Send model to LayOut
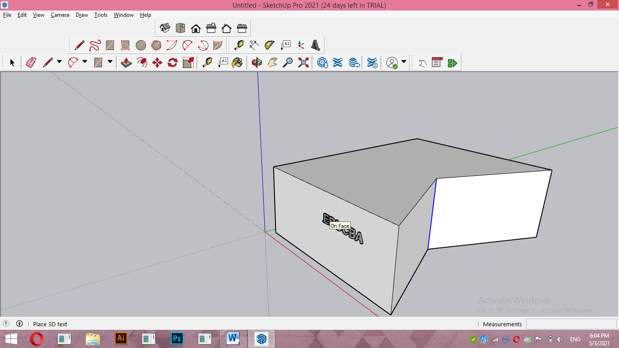Image resolution: width=619 pixels, height=348 pixels. tap(354, 63)
